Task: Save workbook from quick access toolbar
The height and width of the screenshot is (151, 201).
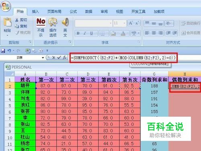Action: click(x=3, y=51)
